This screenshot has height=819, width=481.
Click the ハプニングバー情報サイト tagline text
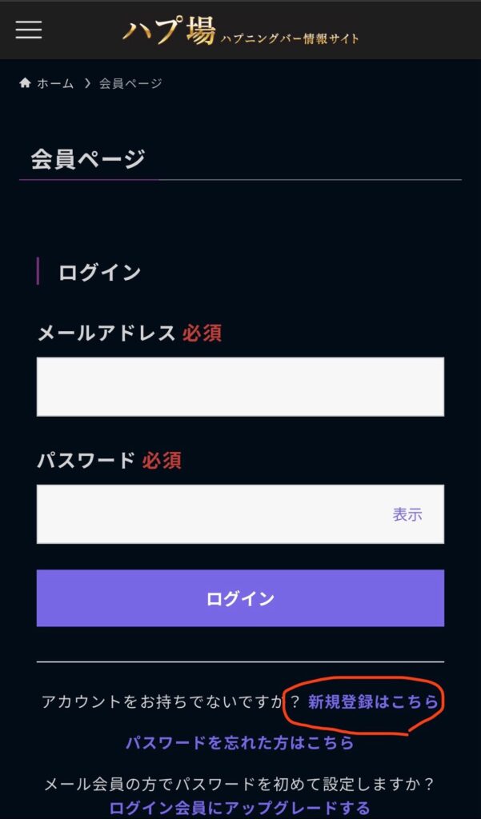click(290, 38)
